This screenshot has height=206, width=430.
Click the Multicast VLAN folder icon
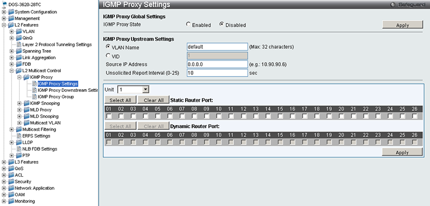(x=26, y=123)
